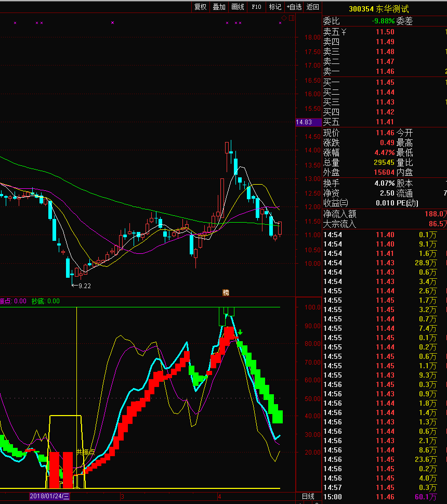Screen dimensions: 447x504
Task: Click the 量比 label
Action: click(404, 163)
